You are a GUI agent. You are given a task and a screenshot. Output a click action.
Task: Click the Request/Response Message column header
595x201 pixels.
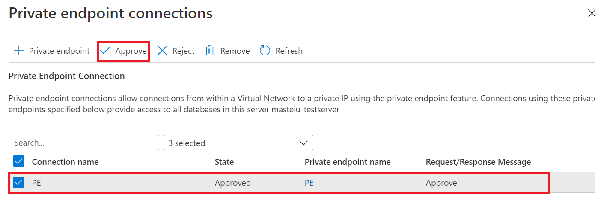click(478, 162)
